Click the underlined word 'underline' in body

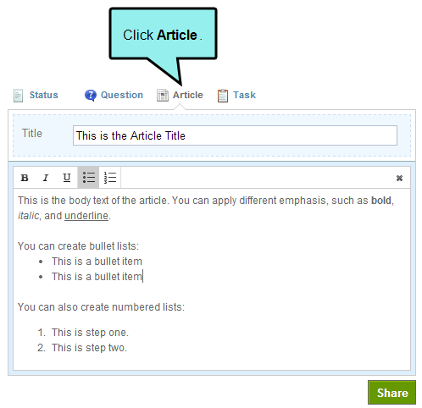(86, 216)
